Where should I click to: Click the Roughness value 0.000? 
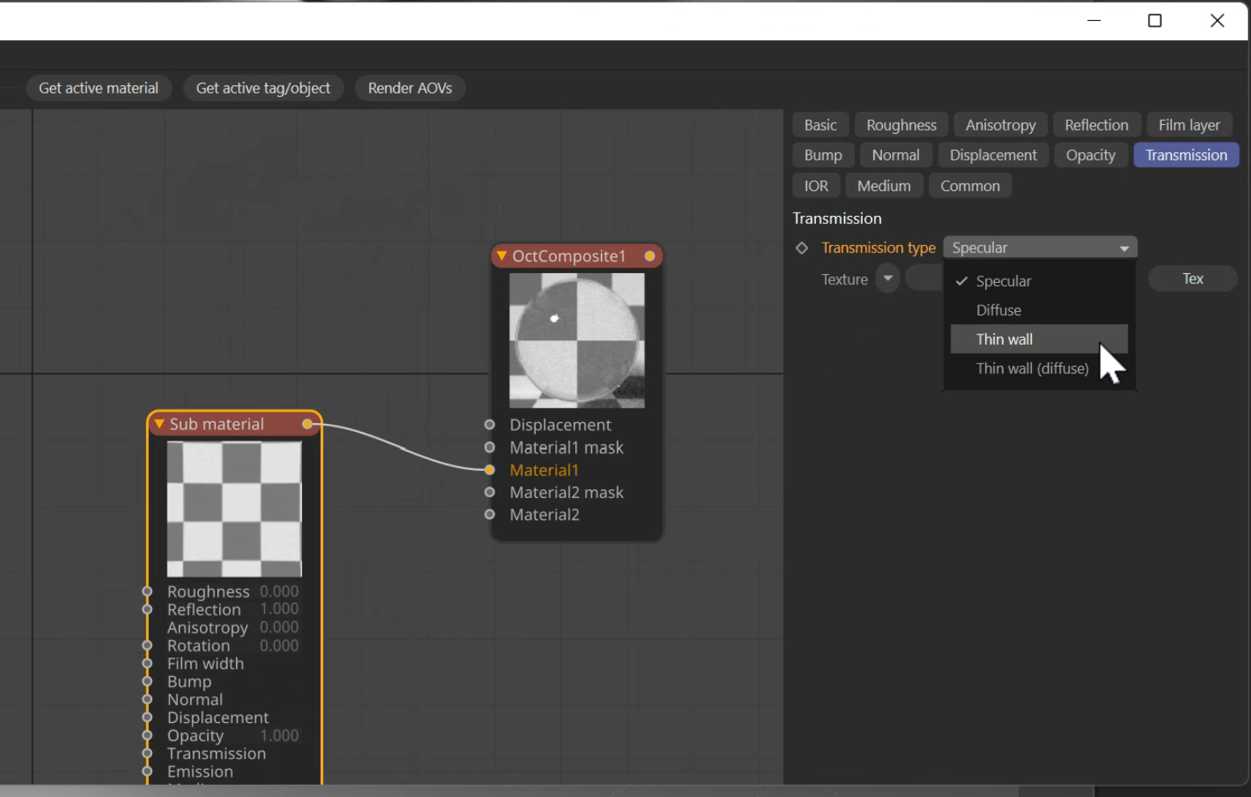280,592
